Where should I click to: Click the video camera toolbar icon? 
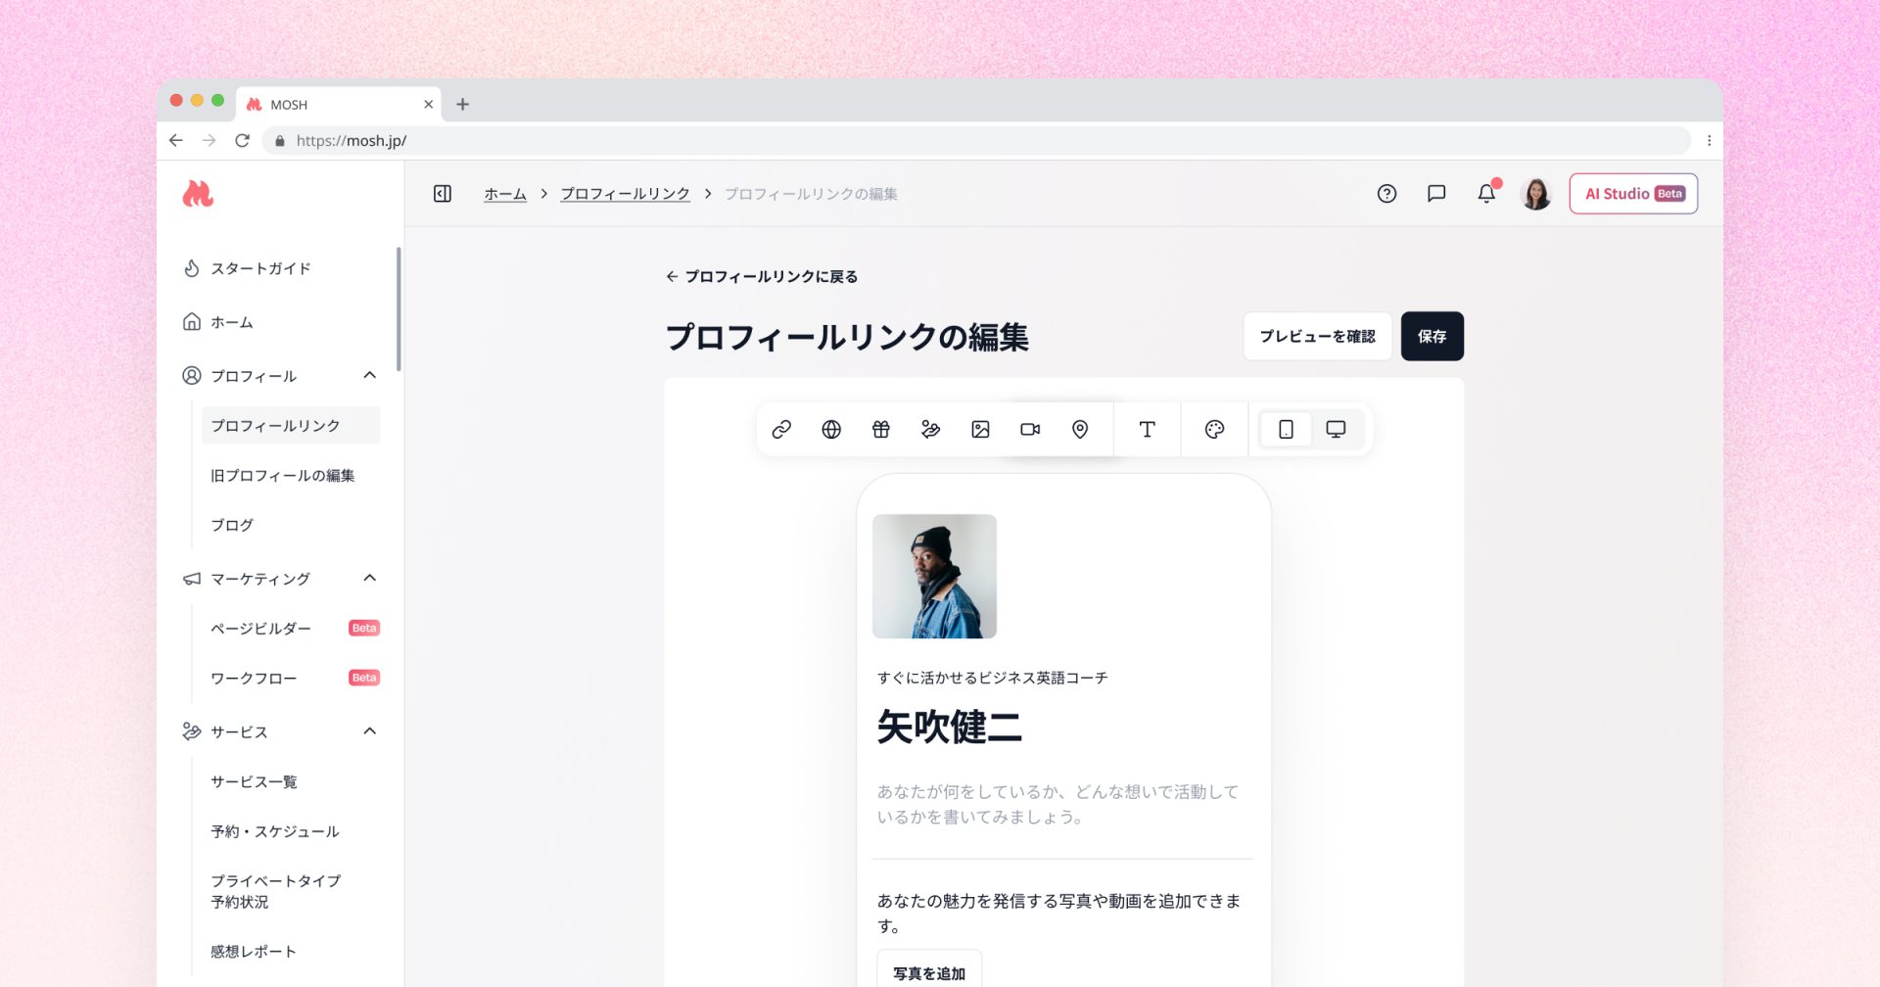(x=1030, y=429)
